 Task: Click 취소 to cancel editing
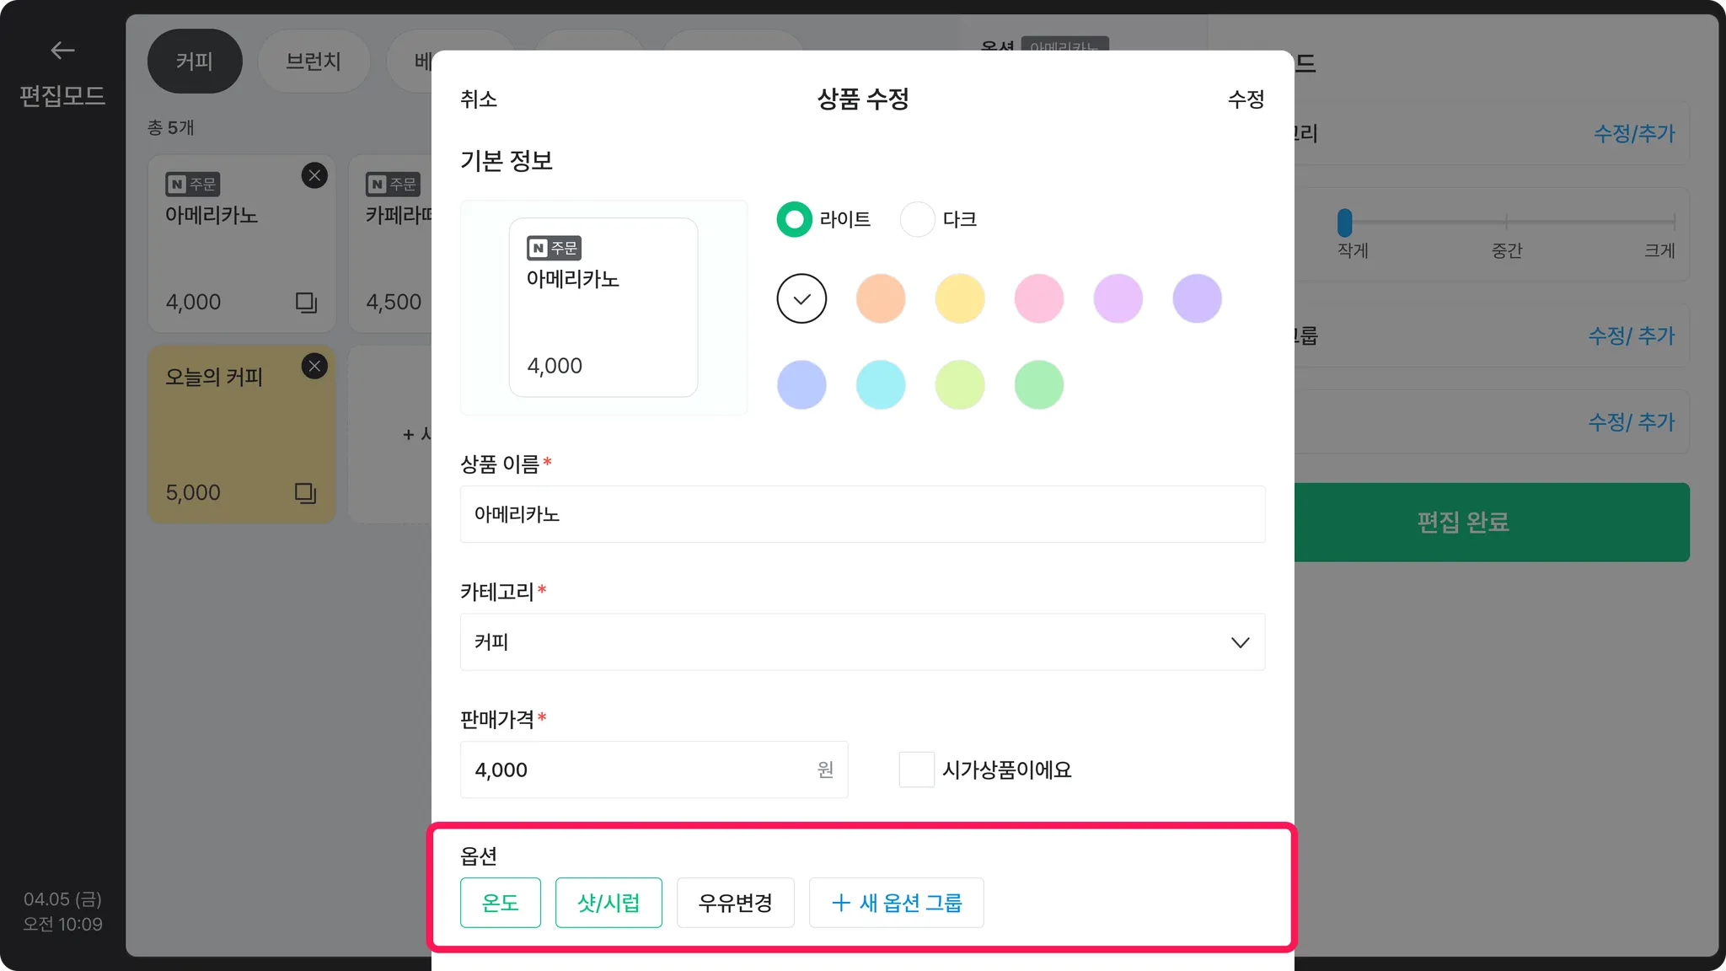(479, 99)
